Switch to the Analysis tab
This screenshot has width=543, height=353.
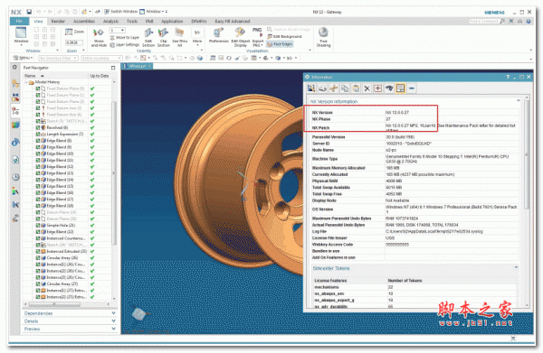(x=110, y=22)
